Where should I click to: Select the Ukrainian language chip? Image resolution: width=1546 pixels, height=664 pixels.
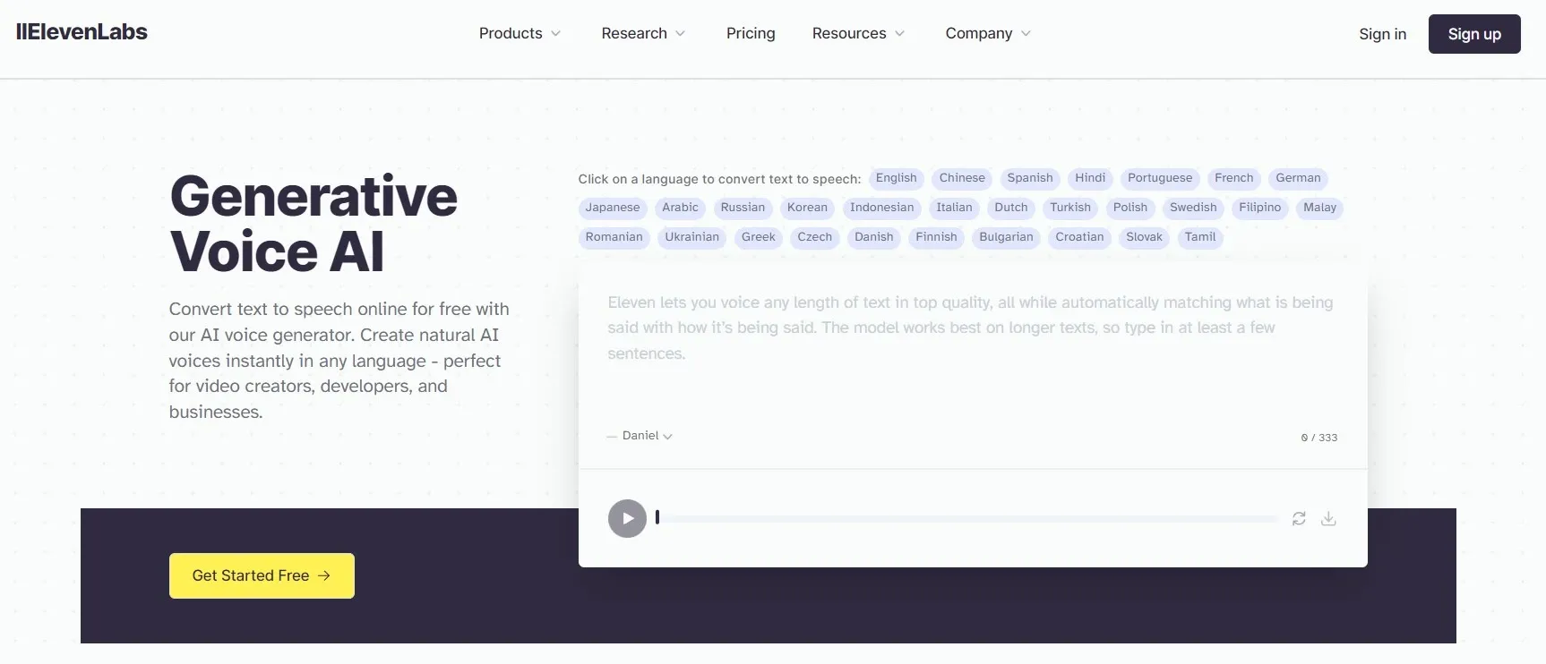point(691,237)
